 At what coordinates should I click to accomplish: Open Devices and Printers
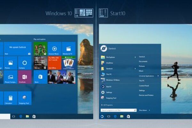pos(146,95)
